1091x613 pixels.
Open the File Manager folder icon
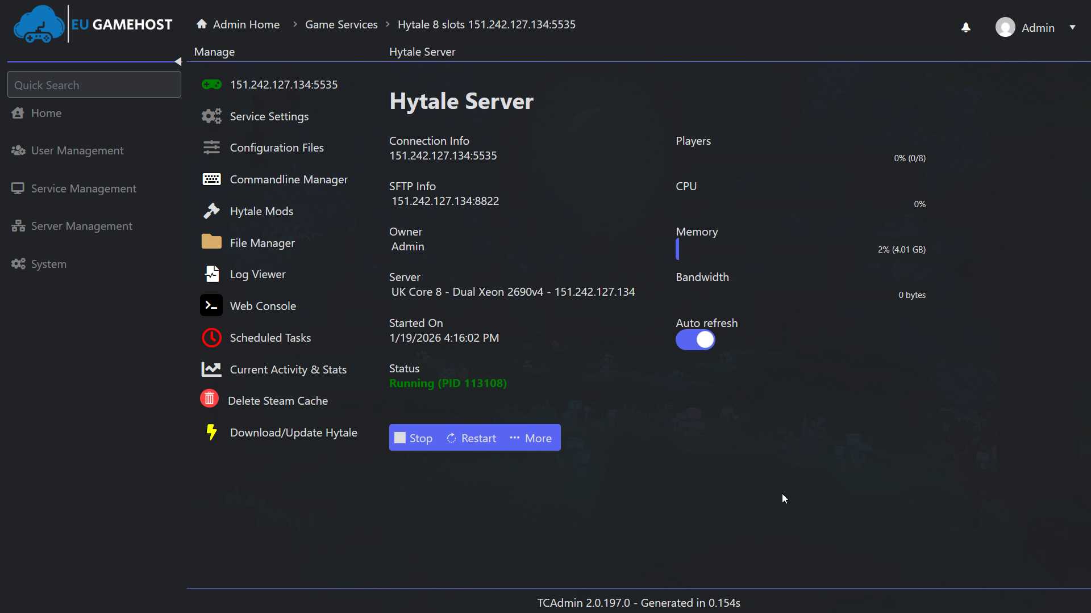(211, 242)
